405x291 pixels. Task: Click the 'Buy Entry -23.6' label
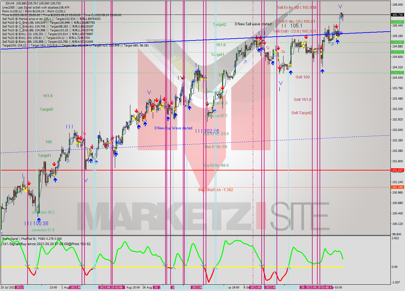216,134
